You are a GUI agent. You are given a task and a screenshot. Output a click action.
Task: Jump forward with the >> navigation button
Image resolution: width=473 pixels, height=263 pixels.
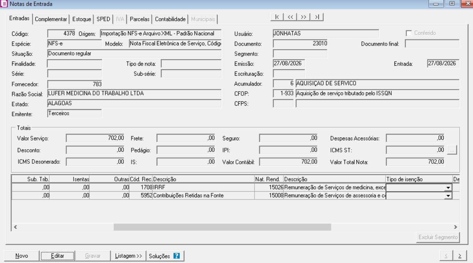click(x=303, y=17)
